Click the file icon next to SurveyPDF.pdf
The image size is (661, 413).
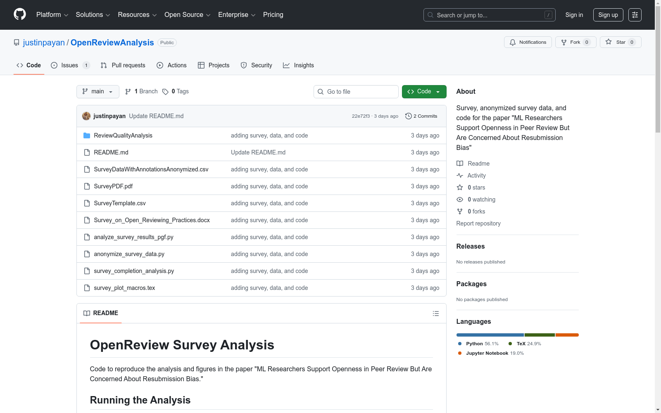87,186
